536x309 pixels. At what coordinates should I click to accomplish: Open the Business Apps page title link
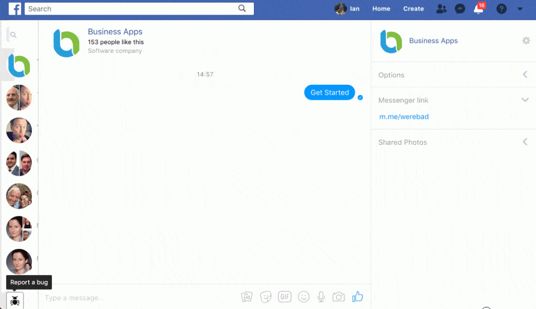(x=115, y=32)
